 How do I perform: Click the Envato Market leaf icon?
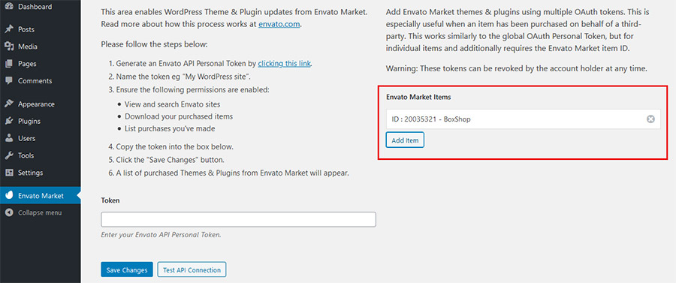click(9, 196)
